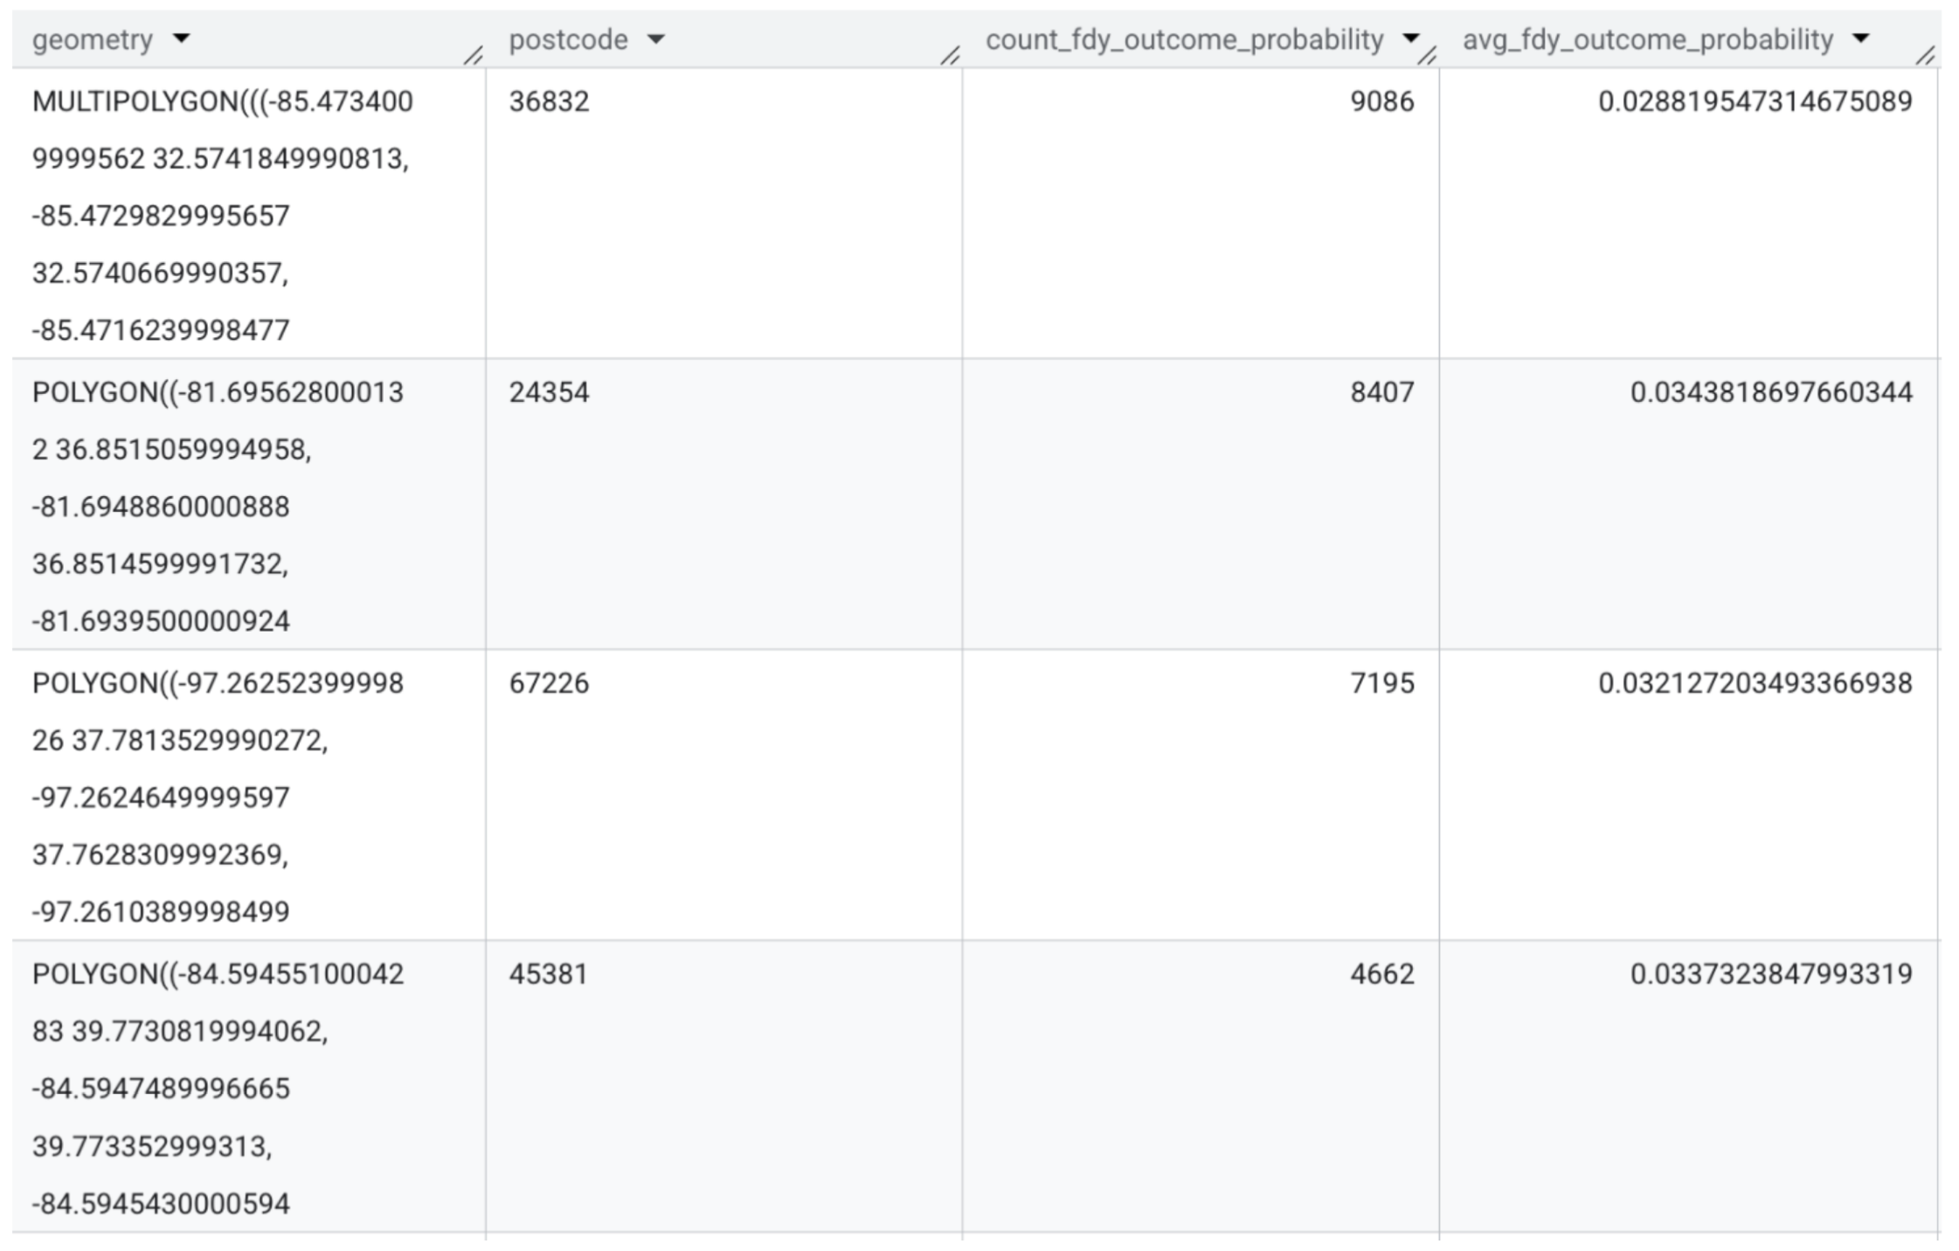This screenshot has height=1251, width=1959.
Task: Click the postcode column header label
Action: click(568, 40)
